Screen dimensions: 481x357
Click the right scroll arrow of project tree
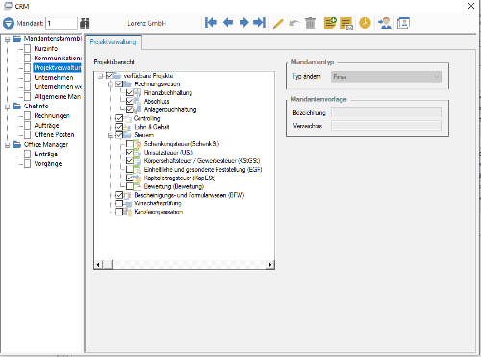[270, 264]
